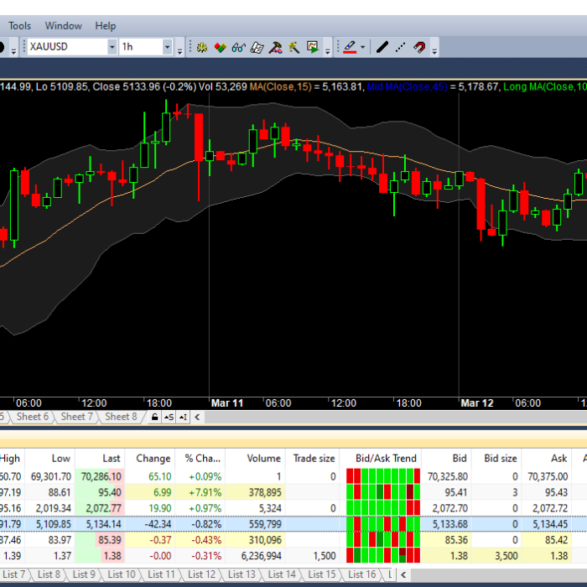Select the Last value 70,286.10 cell
The image size is (587, 587).
tap(100, 476)
